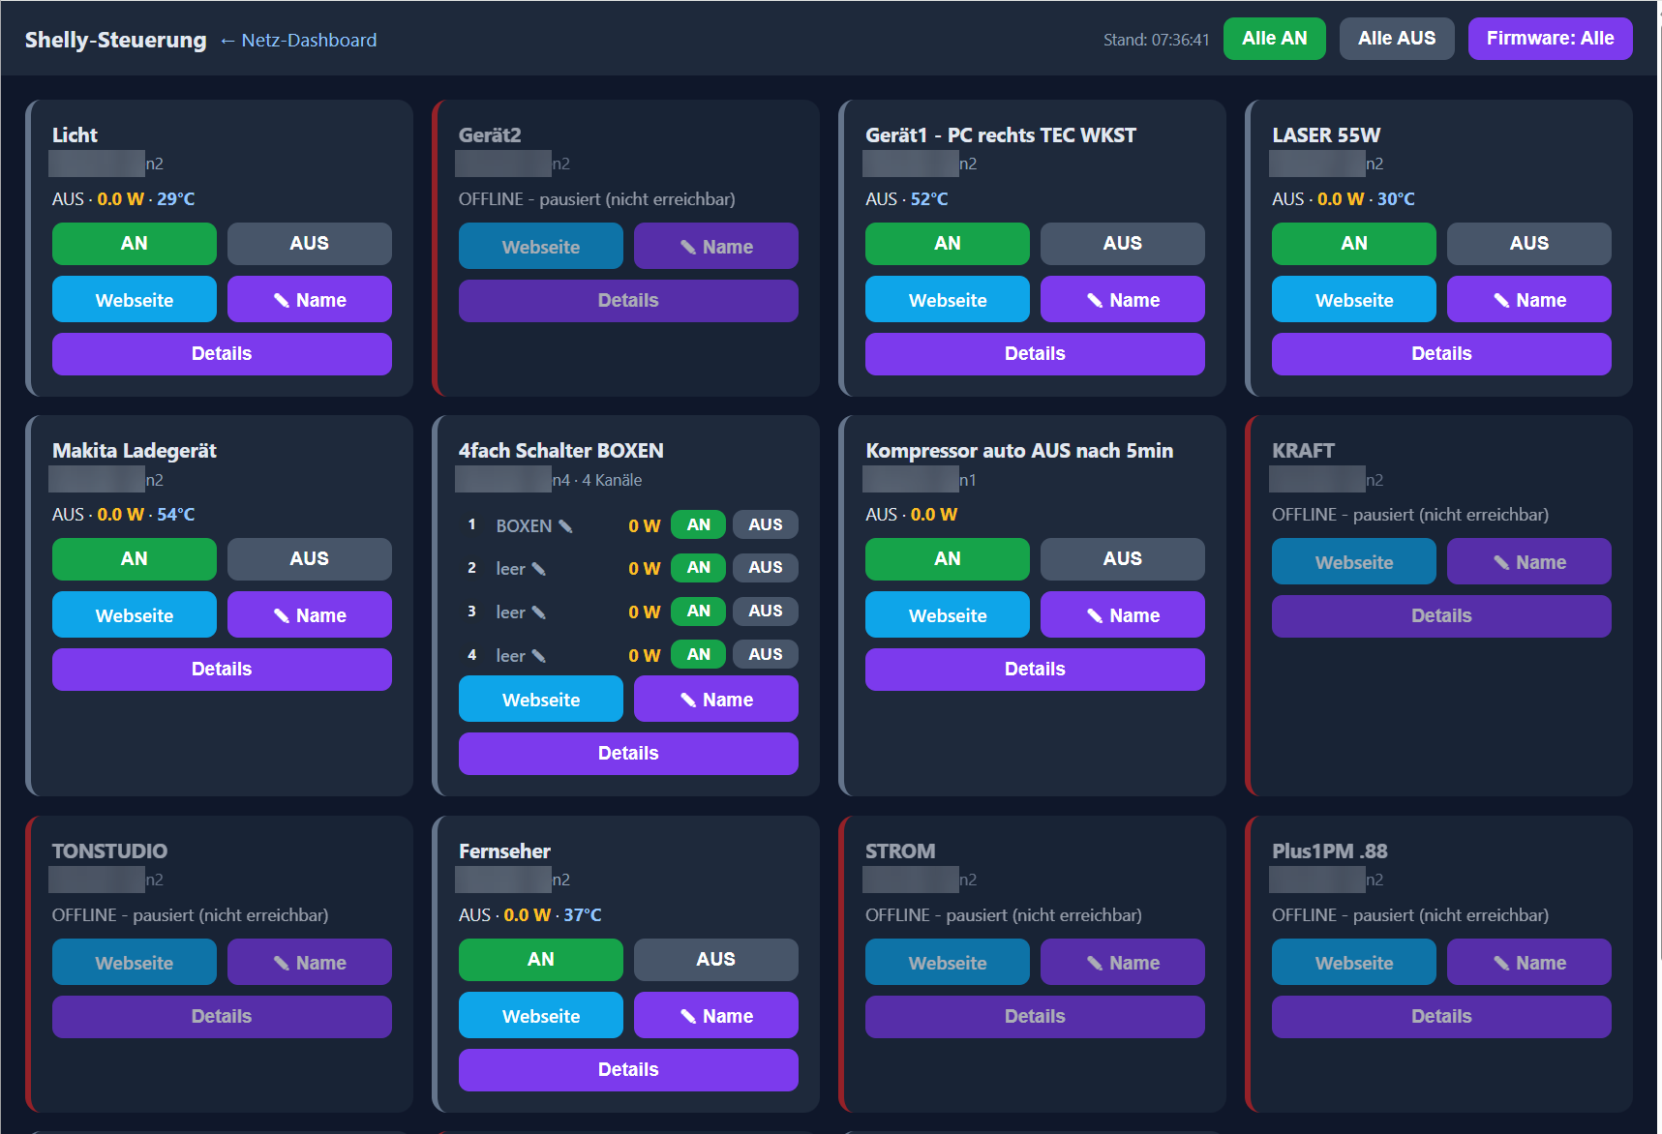Image resolution: width=1662 pixels, height=1134 pixels.
Task: Click pencil icon next to BOXEN channel
Action: [565, 526]
